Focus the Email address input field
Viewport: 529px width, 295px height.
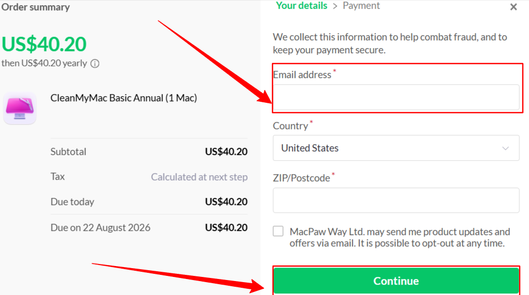click(396, 97)
